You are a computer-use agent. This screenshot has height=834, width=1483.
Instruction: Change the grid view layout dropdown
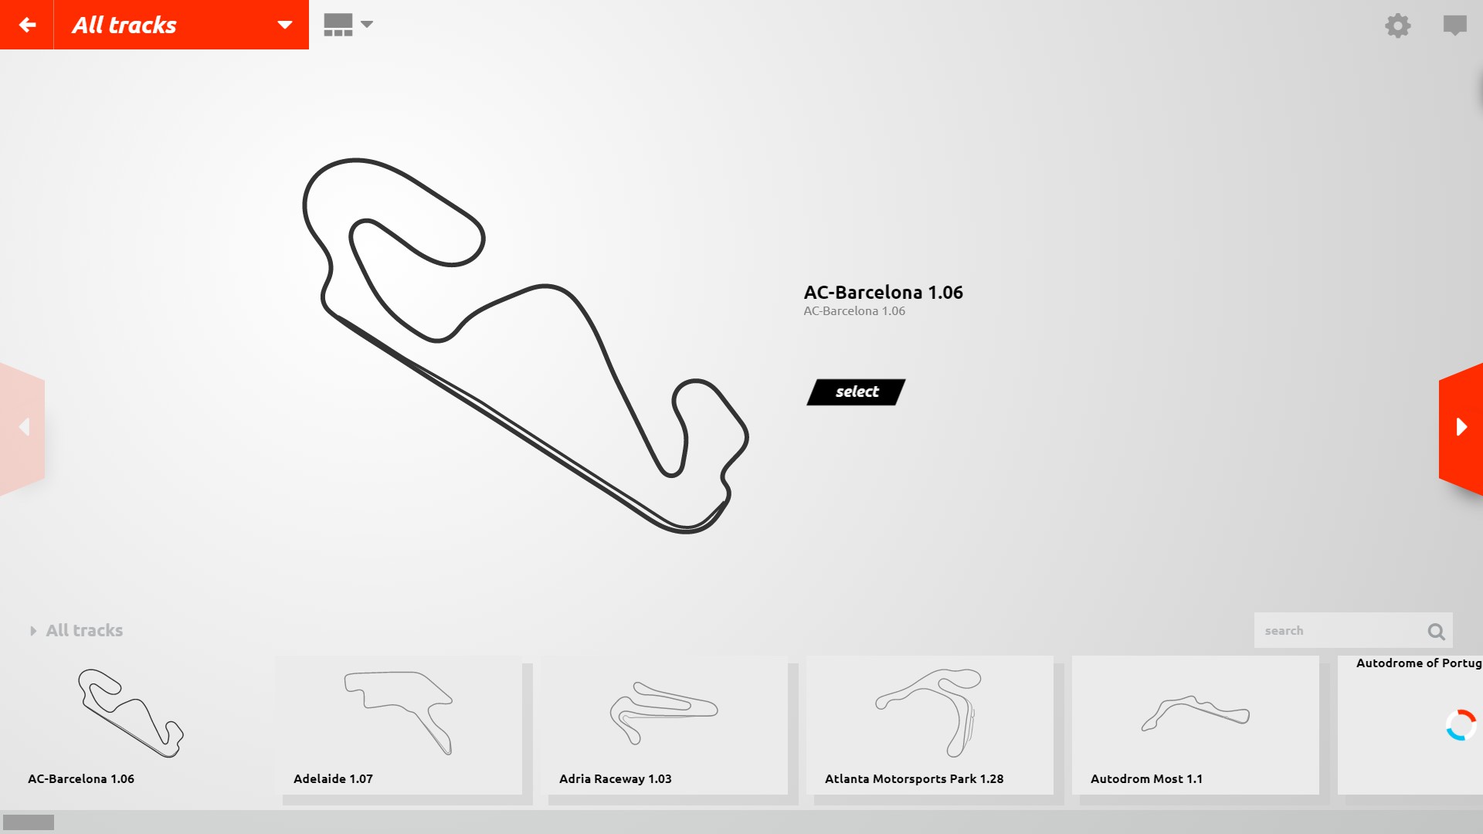point(348,25)
